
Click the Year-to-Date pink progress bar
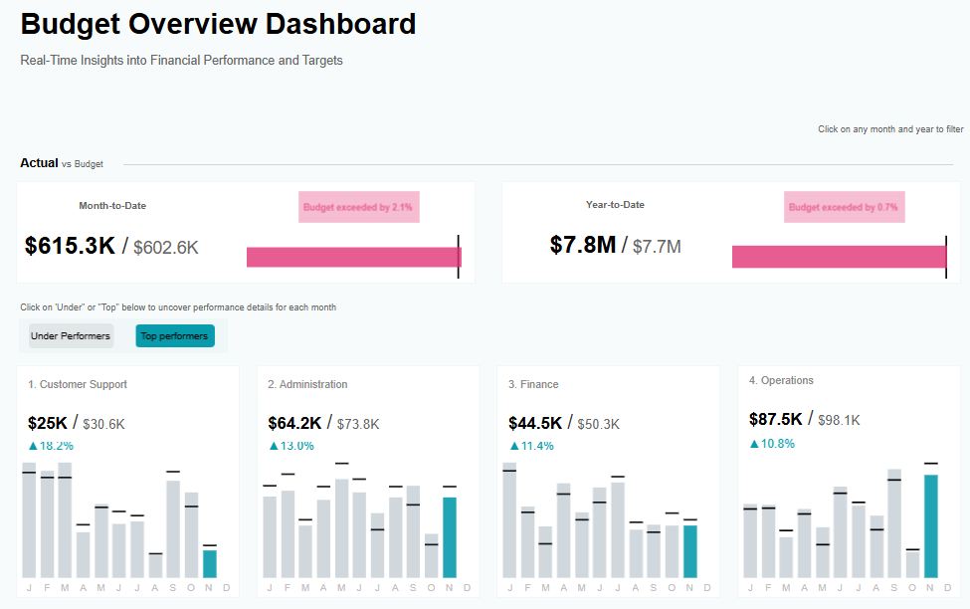tap(840, 257)
